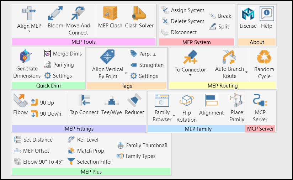
Task: Click the 90 Down fitting tool
Action: pos(46,113)
